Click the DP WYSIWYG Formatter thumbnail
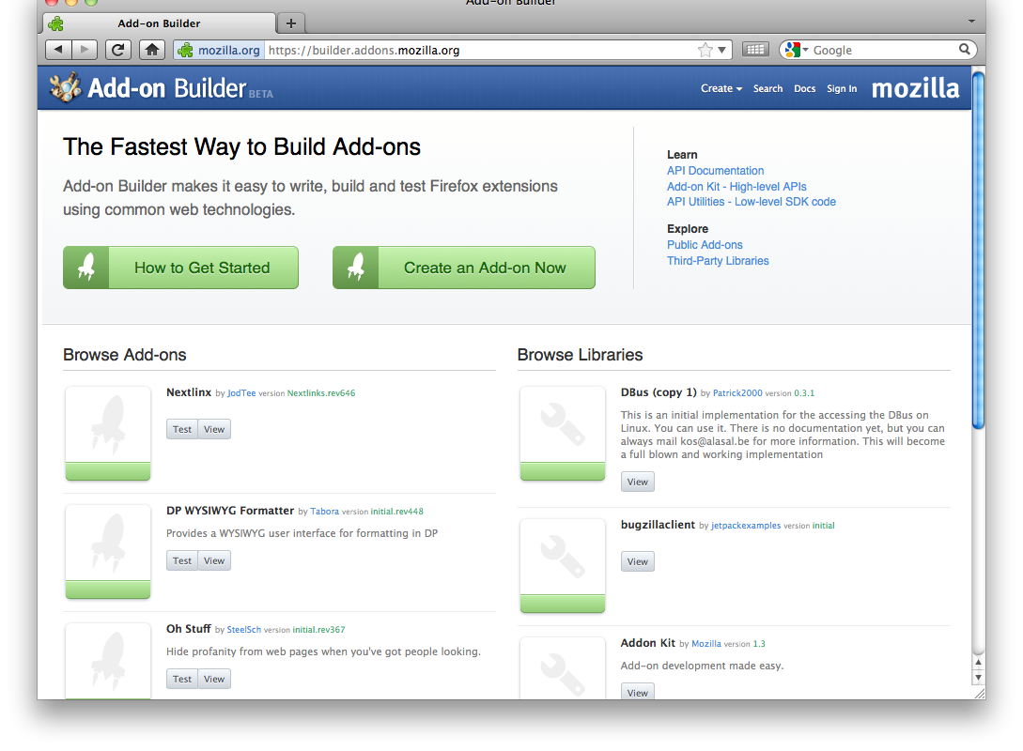Image resolution: width=1023 pixels, height=751 pixels. [108, 552]
